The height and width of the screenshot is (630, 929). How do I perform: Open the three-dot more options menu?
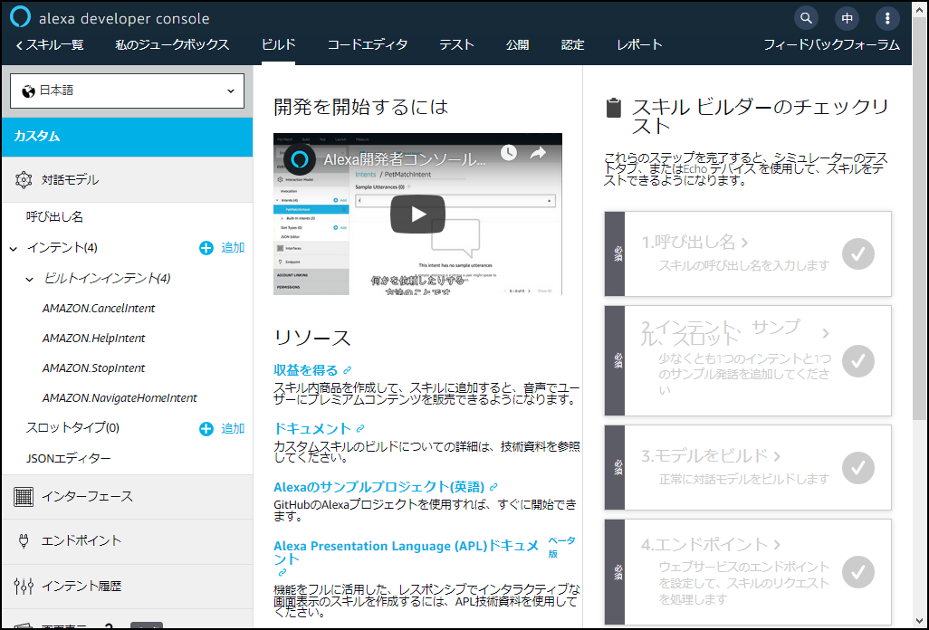pyautogui.click(x=887, y=18)
